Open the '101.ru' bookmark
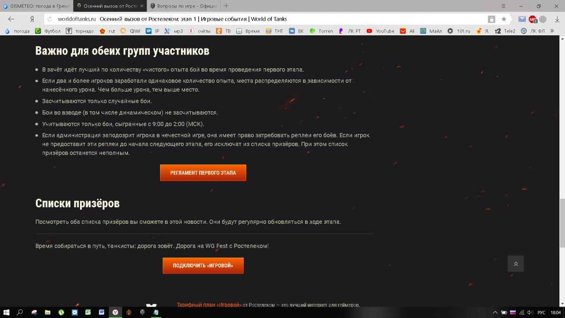 click(x=459, y=31)
